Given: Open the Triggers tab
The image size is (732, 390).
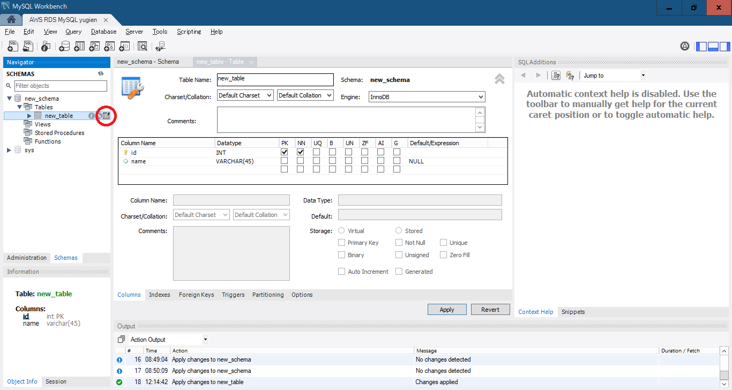Looking at the screenshot, I should tap(233, 295).
